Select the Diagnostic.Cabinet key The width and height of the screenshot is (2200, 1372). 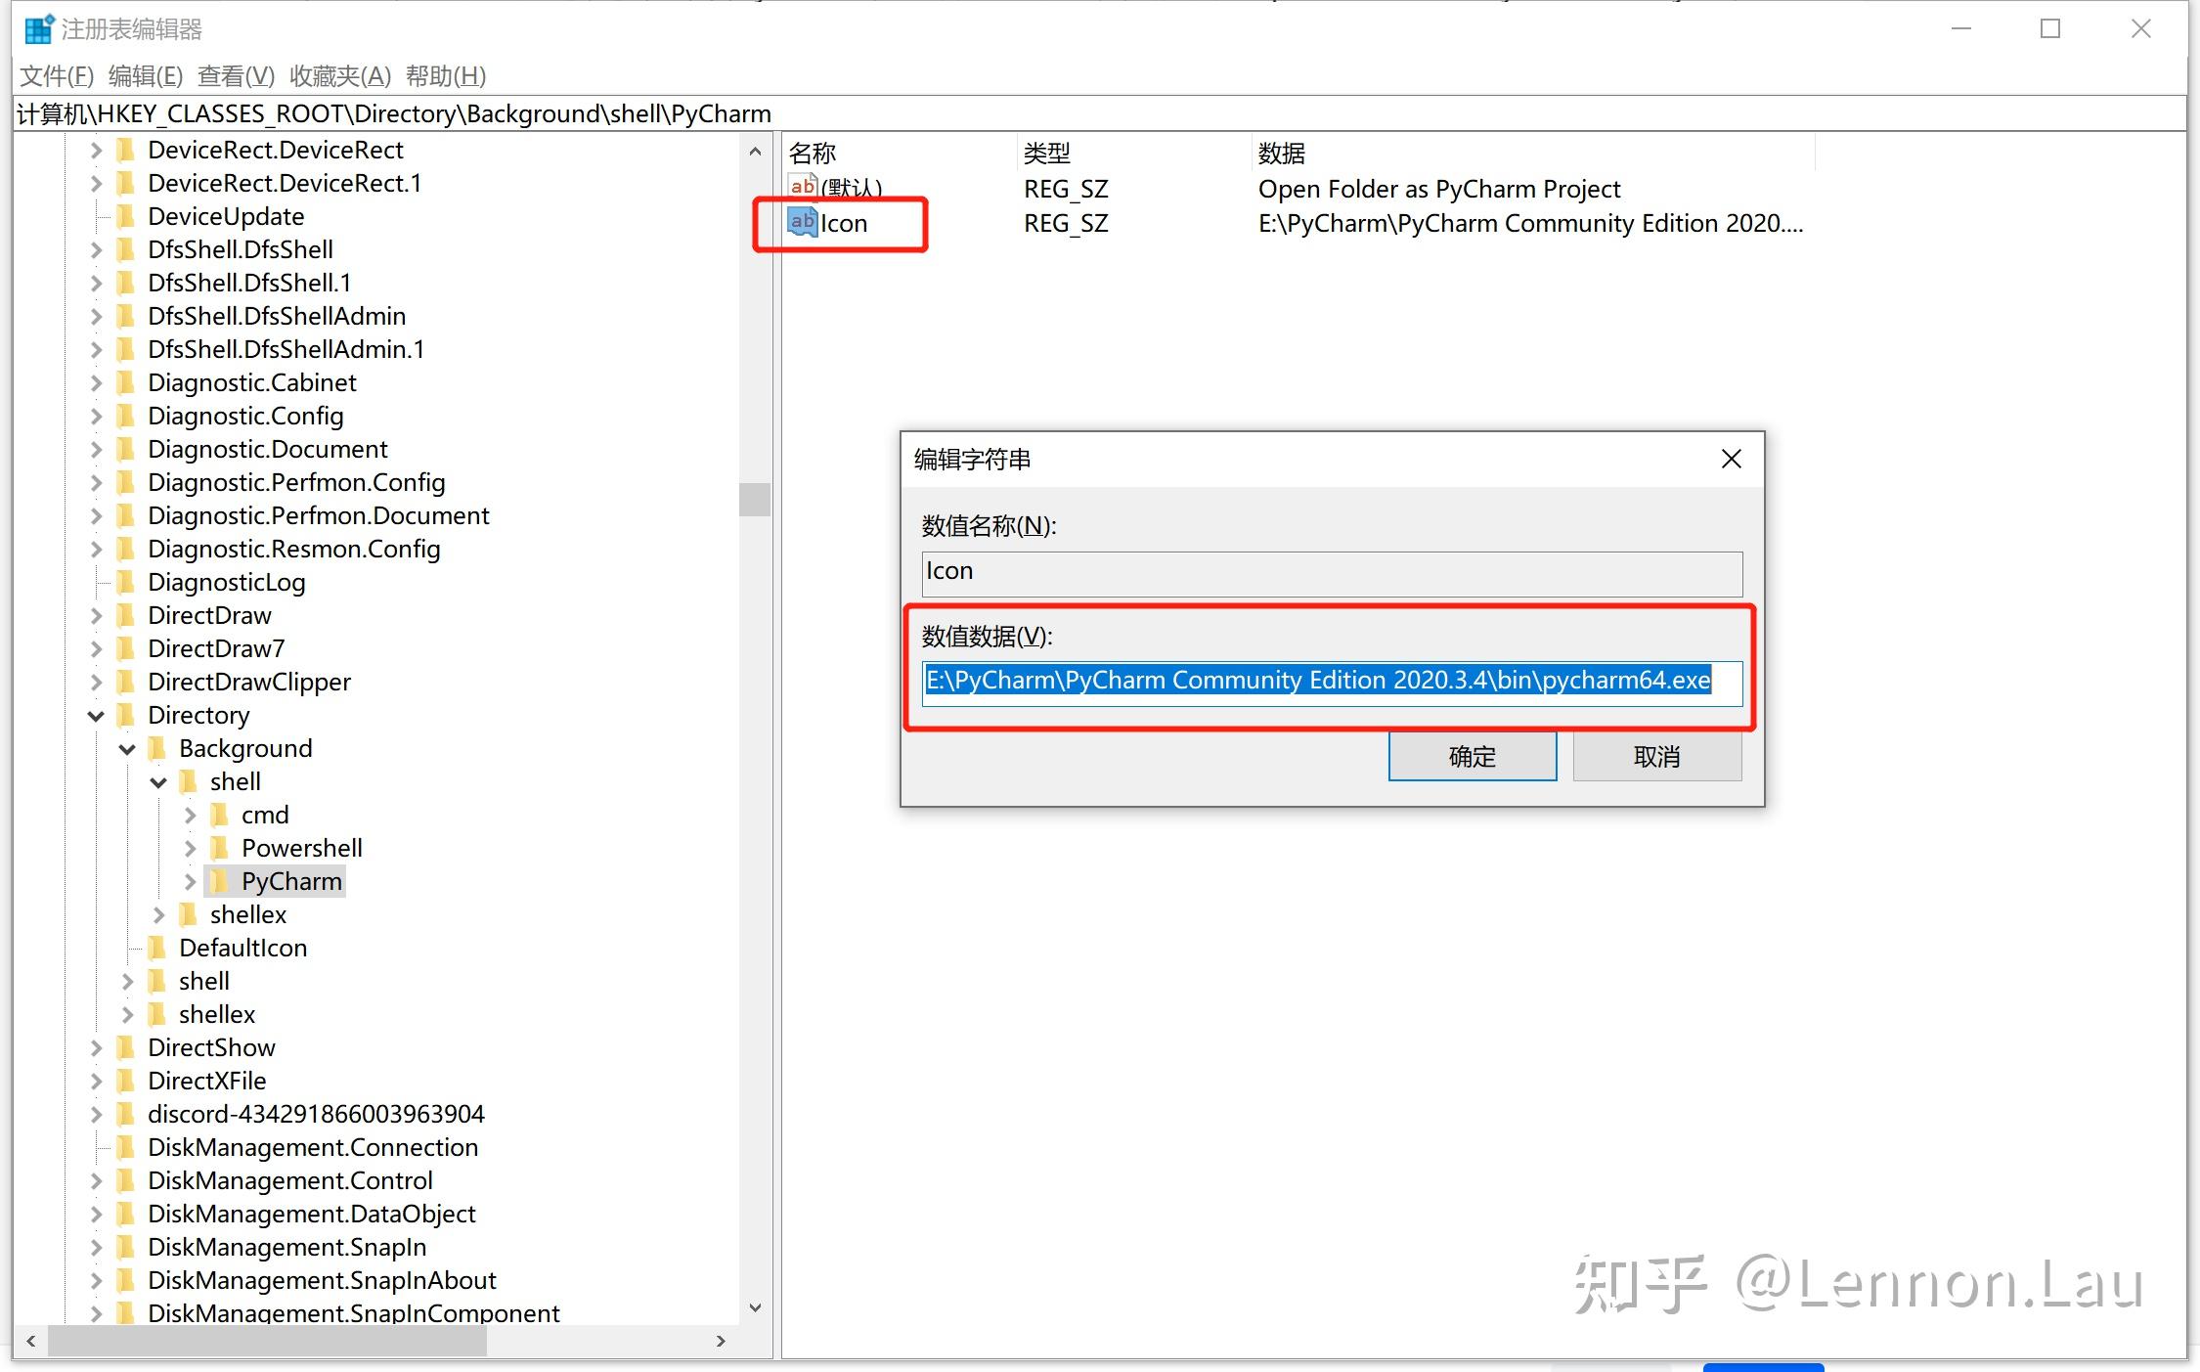252,382
